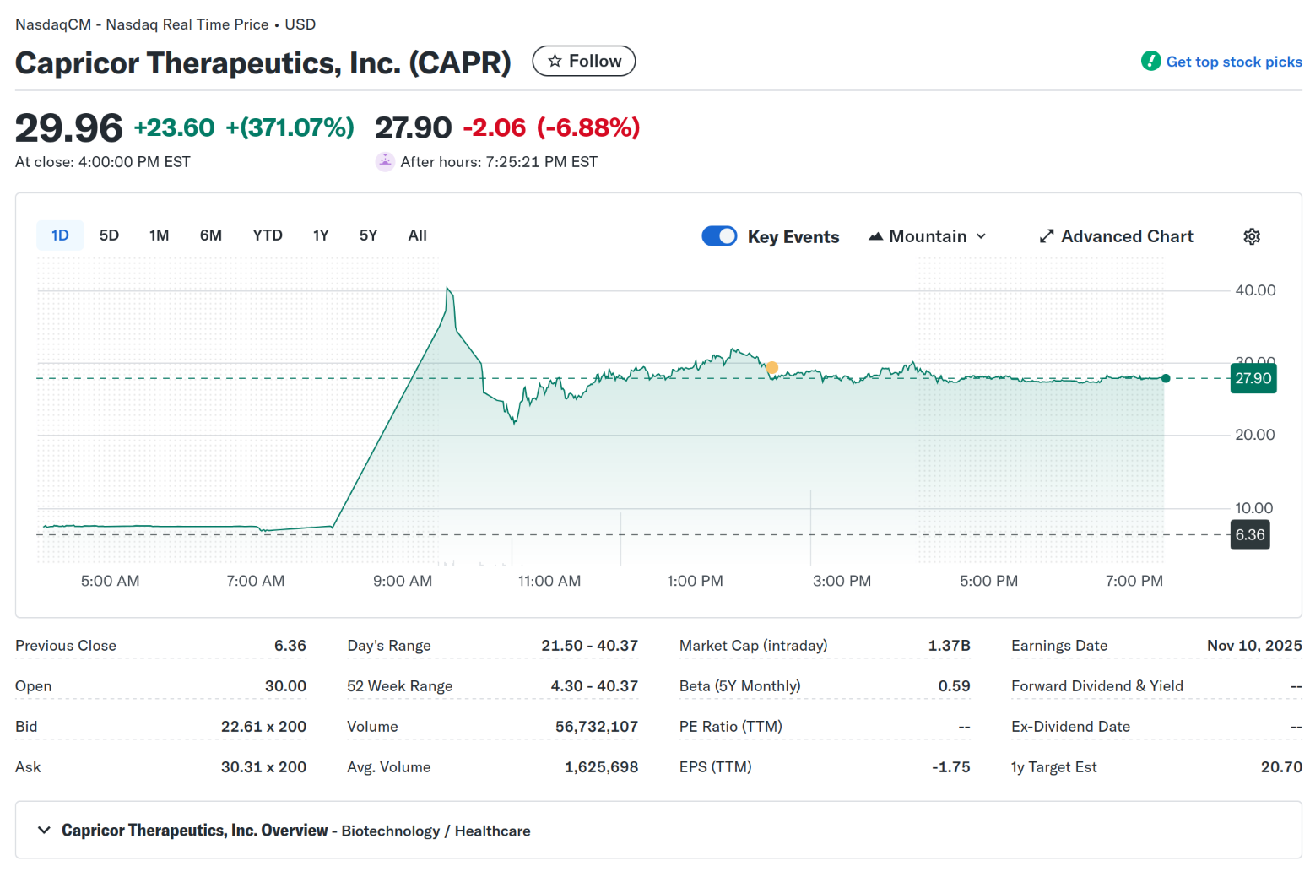Select the 5D time range tab

[x=109, y=235]
